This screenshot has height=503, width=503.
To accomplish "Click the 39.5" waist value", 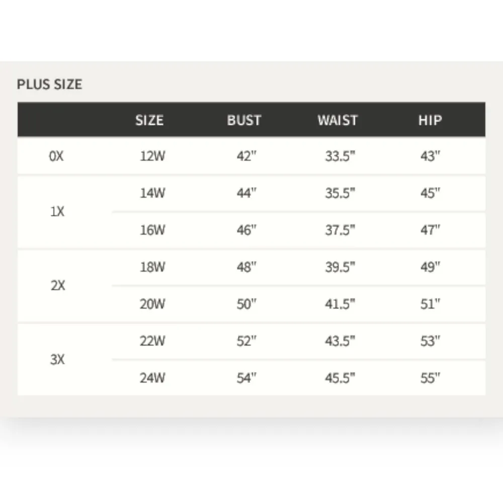I will tap(340, 267).
